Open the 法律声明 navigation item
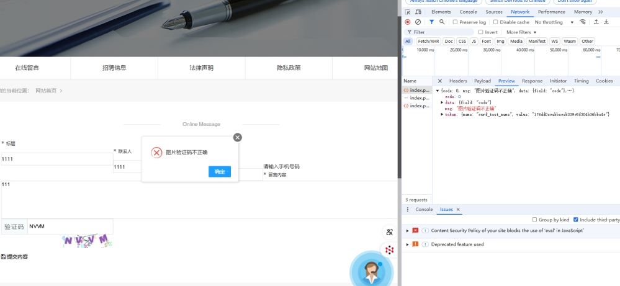 201,68
